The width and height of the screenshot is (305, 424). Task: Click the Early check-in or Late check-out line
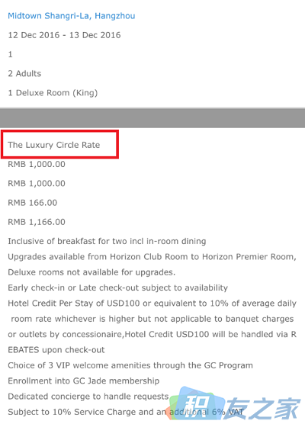tap(118, 287)
